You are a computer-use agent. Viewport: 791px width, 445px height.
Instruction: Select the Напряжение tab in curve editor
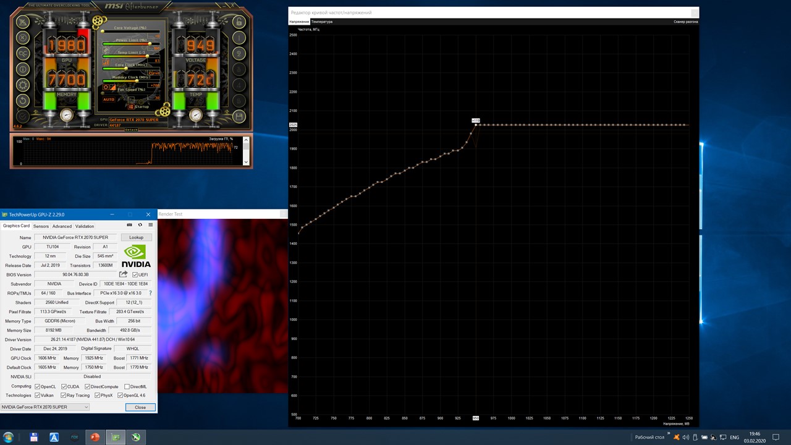(299, 22)
